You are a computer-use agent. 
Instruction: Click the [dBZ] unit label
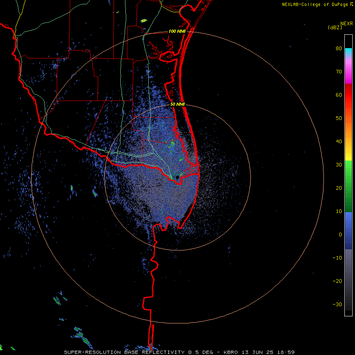pyautogui.click(x=335, y=28)
